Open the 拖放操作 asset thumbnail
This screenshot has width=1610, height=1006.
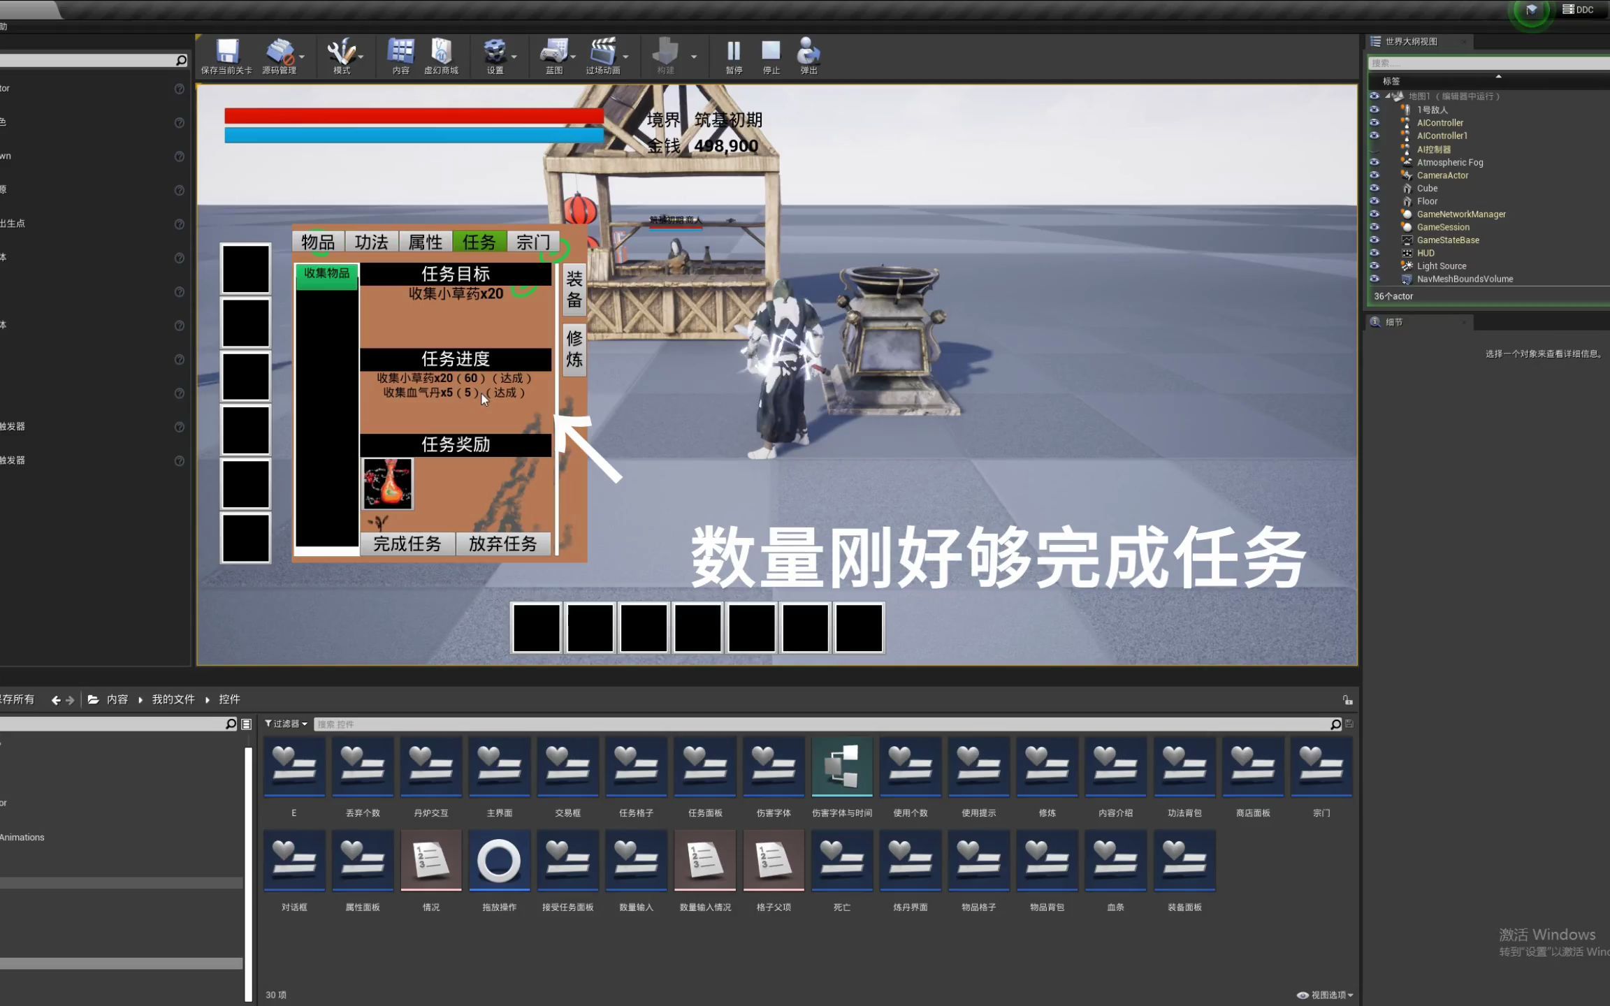[499, 861]
